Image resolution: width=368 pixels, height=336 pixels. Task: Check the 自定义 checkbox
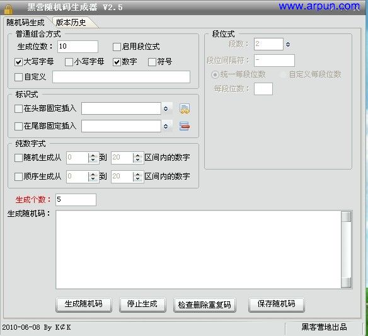coord(18,77)
